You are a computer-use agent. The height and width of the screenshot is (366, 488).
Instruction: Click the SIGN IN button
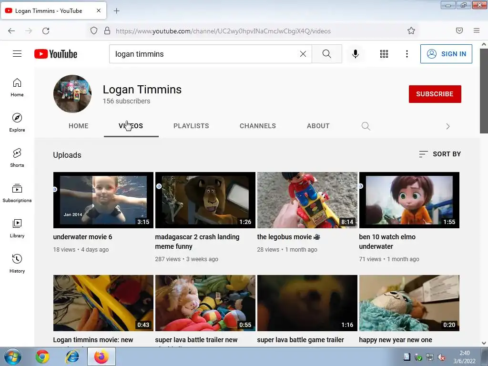click(x=446, y=54)
